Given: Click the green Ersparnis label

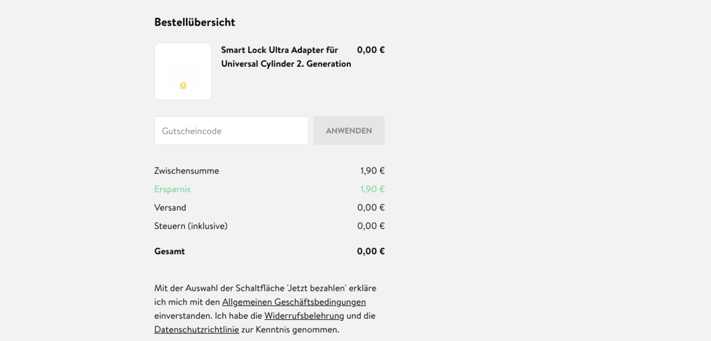Looking at the screenshot, I should (x=173, y=189).
